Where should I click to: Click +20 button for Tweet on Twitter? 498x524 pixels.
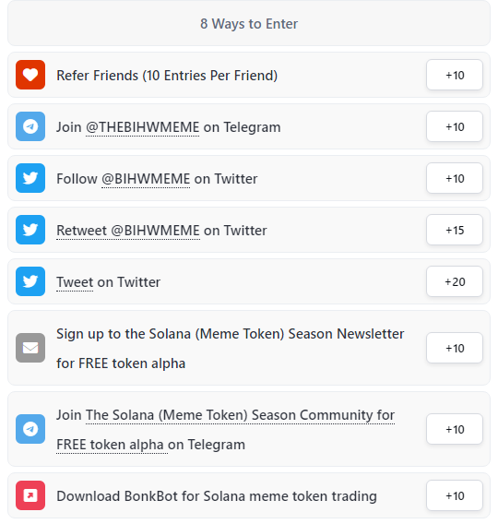(455, 281)
